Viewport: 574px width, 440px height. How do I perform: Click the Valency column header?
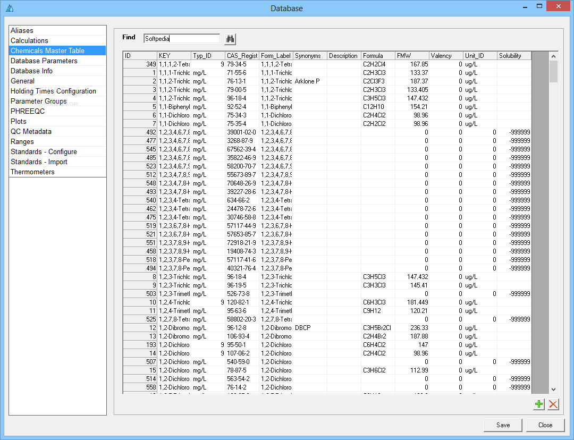click(446, 56)
